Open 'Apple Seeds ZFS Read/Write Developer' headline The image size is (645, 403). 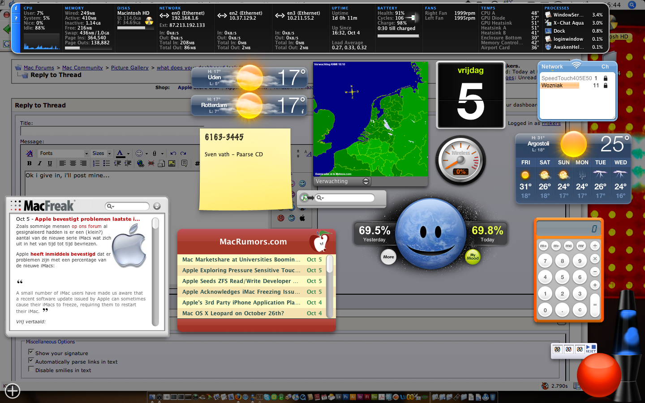pyautogui.click(x=240, y=281)
